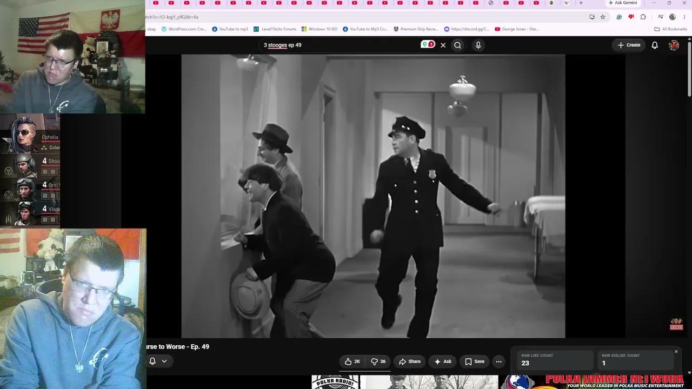Dislike the video with the thumbs-down button

[x=378, y=361]
